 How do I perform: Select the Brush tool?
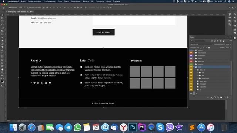2,37
